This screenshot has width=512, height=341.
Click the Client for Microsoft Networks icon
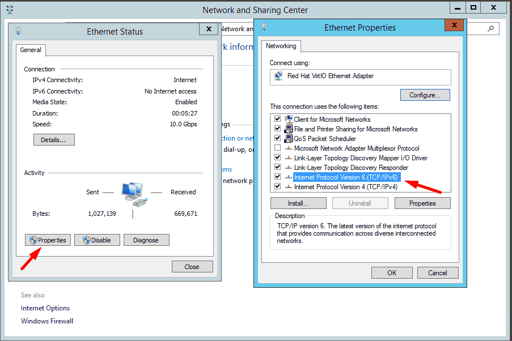pos(288,120)
